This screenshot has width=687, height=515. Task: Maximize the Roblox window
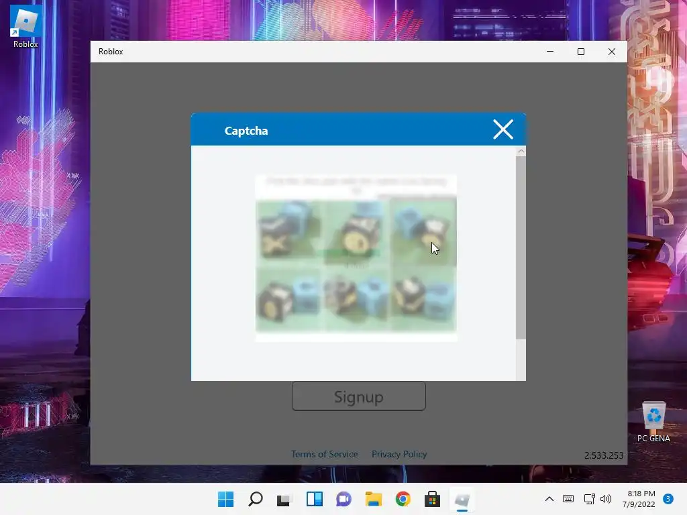point(581,52)
